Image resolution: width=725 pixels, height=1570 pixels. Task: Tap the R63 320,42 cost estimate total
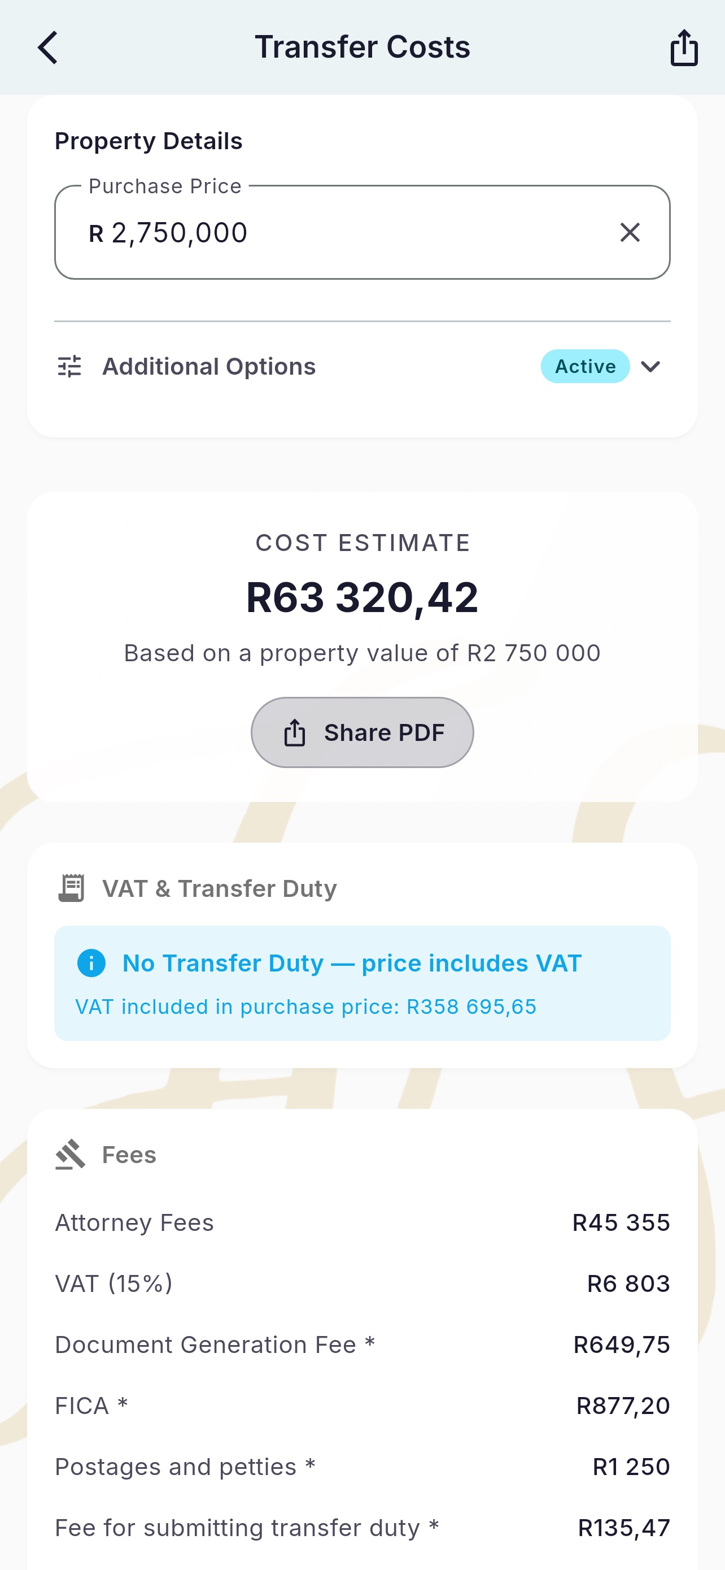(362, 597)
